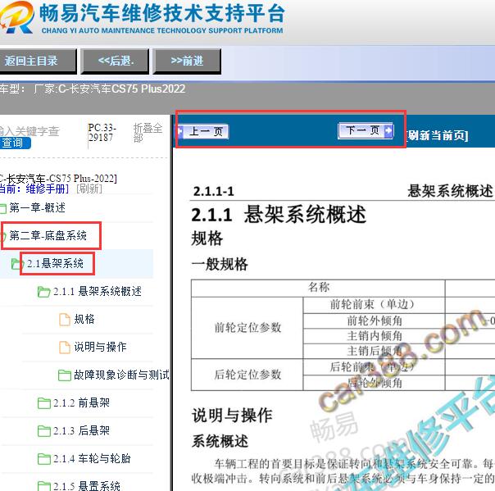Collapse all tree nodes via 折叠全部

click(148, 133)
